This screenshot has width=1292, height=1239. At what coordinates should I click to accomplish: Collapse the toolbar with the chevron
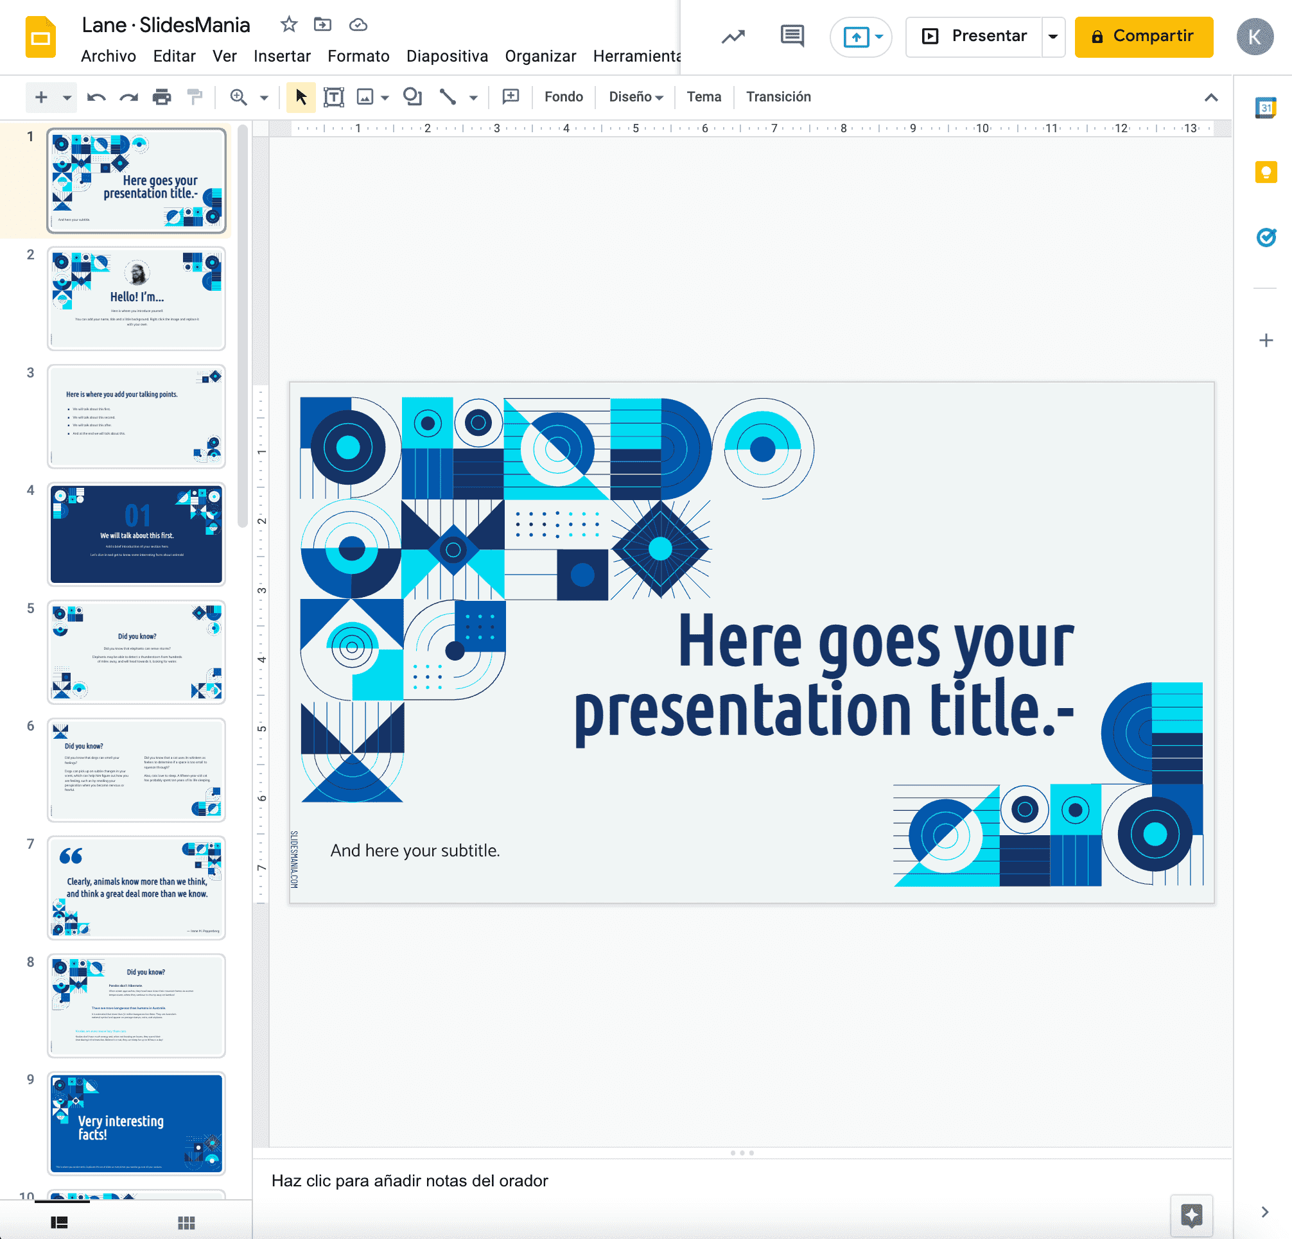pos(1212,97)
